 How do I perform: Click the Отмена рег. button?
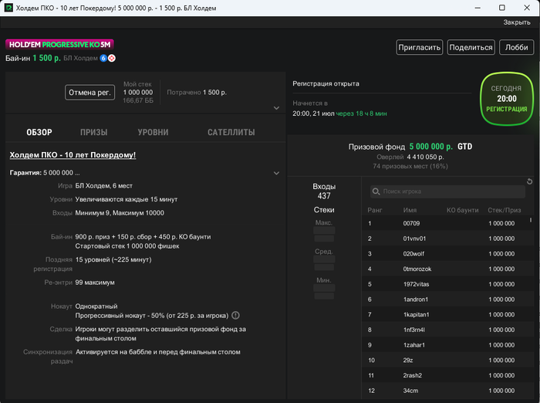pyautogui.click(x=90, y=93)
